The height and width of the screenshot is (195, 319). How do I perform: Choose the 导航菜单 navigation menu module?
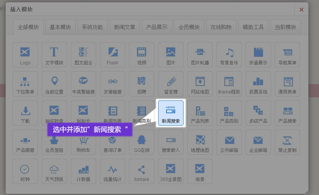point(287,55)
